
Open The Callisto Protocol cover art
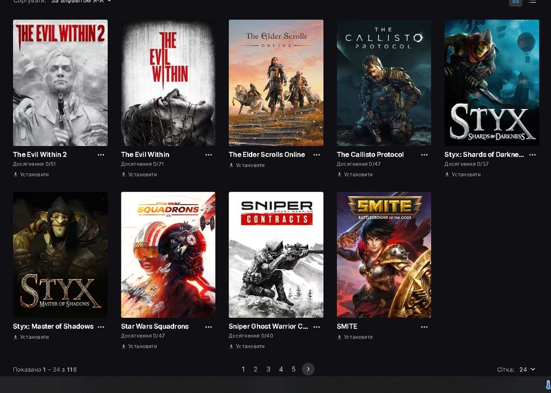point(384,83)
